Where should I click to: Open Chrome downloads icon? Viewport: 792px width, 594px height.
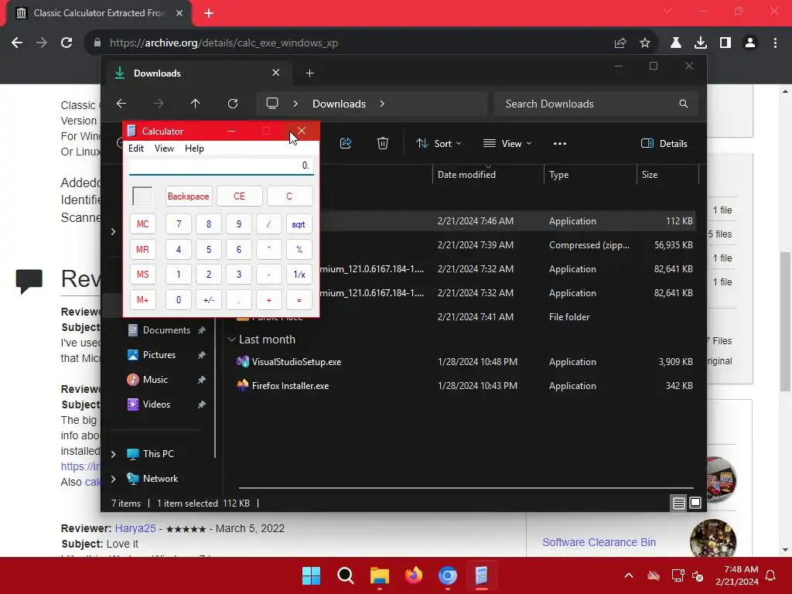[701, 43]
